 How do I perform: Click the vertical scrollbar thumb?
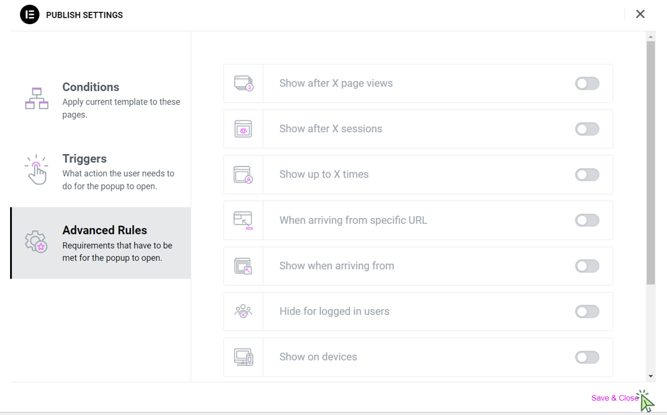[x=650, y=162]
